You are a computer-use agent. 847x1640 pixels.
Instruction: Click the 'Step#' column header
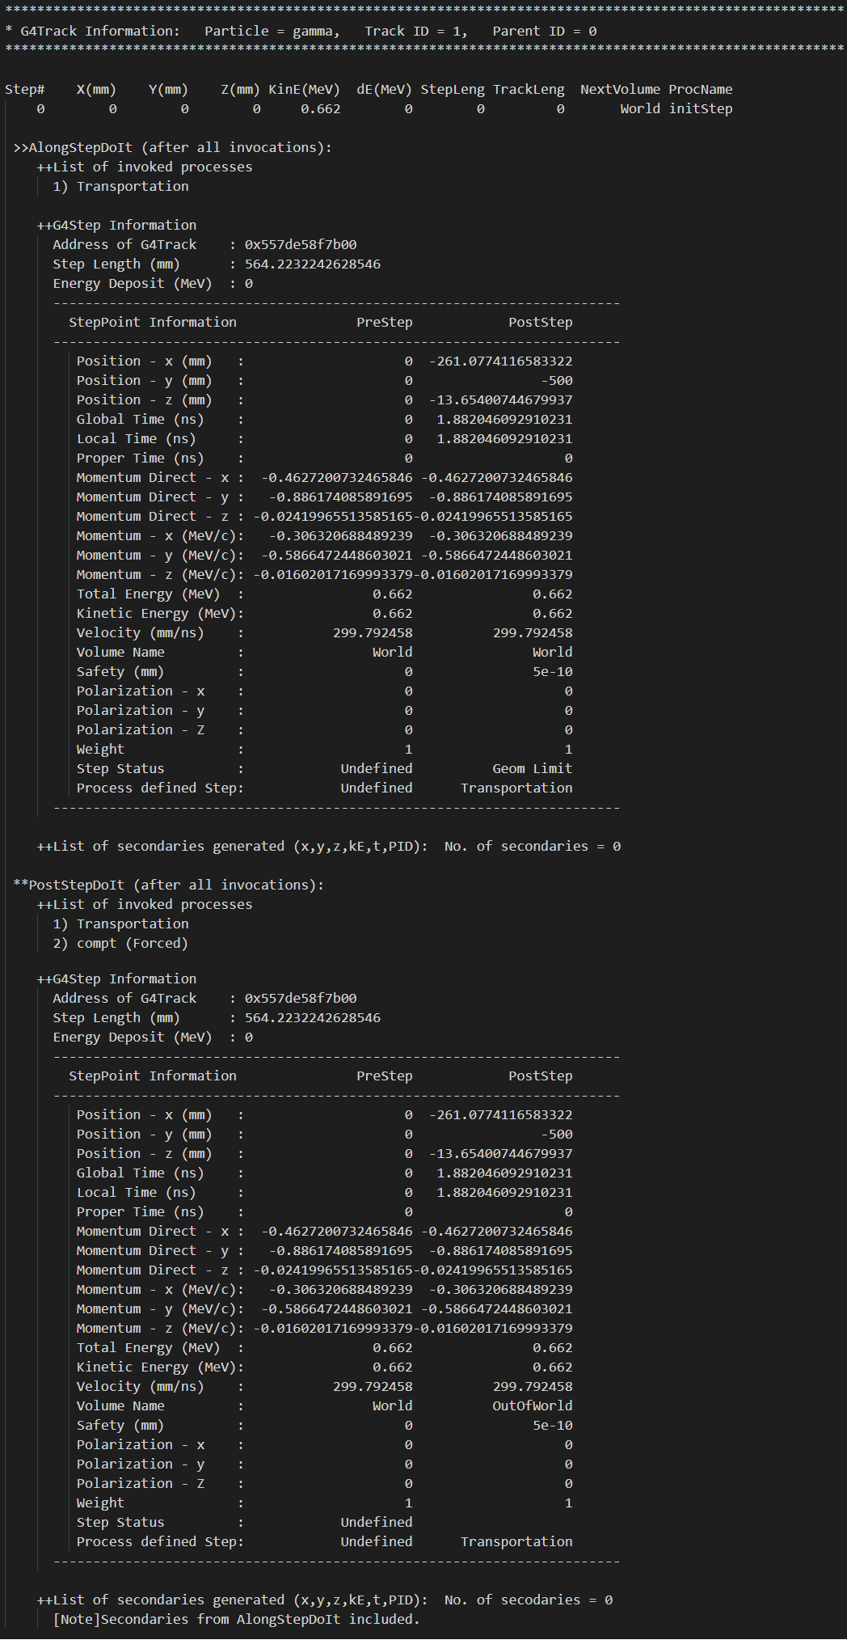pos(24,89)
